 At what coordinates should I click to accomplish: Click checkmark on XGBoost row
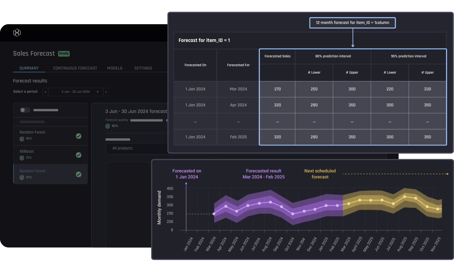click(x=79, y=155)
